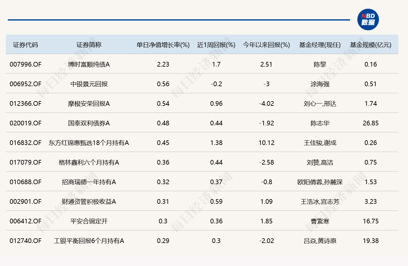The width and height of the screenshot is (408, 266).
Task: Click fund manager 曹紫寒
Action: pyautogui.click(x=320, y=221)
